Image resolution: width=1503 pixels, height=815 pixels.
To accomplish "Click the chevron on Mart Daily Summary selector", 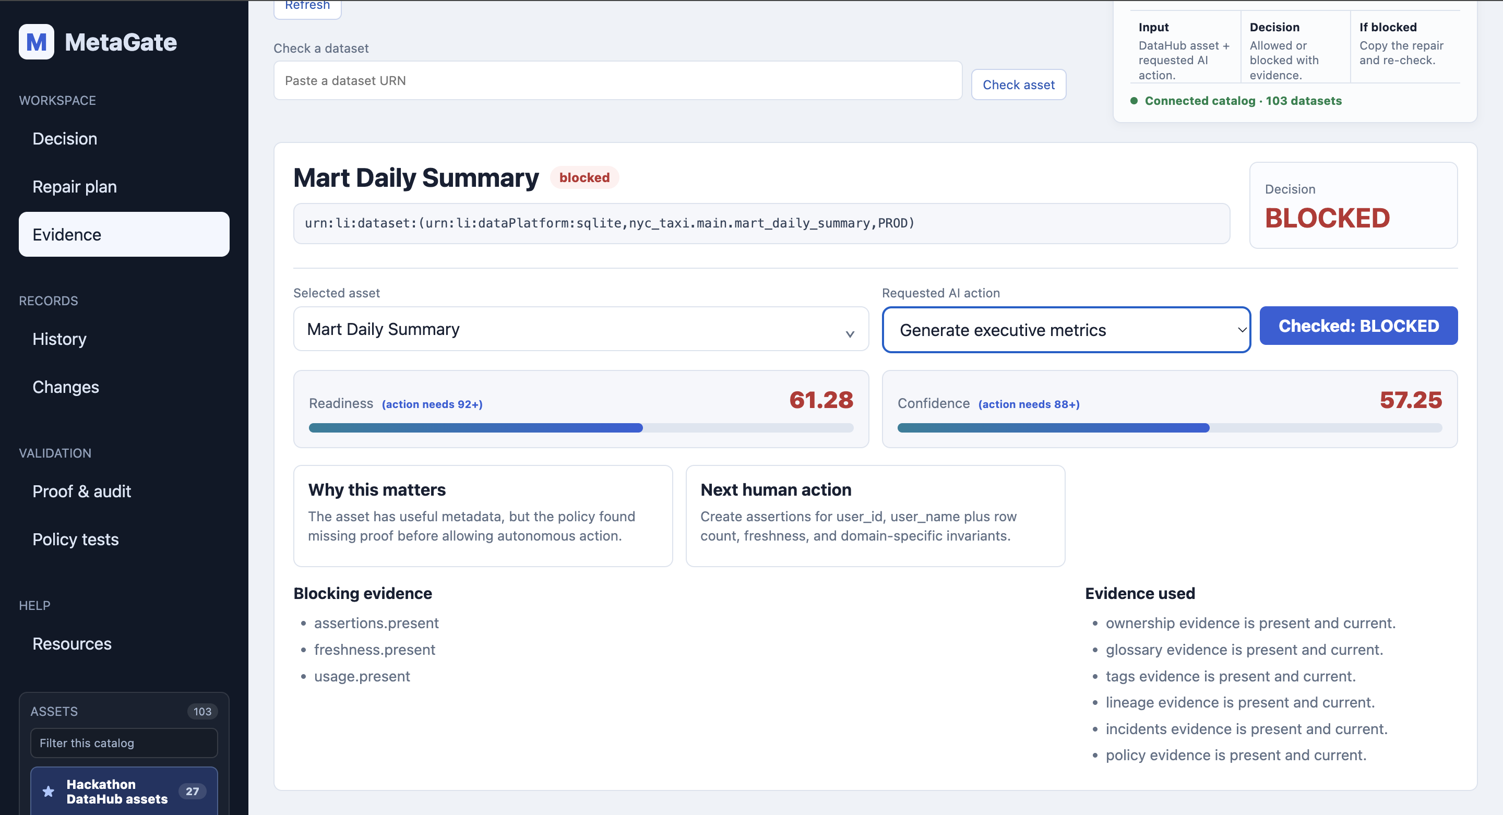I will [850, 334].
